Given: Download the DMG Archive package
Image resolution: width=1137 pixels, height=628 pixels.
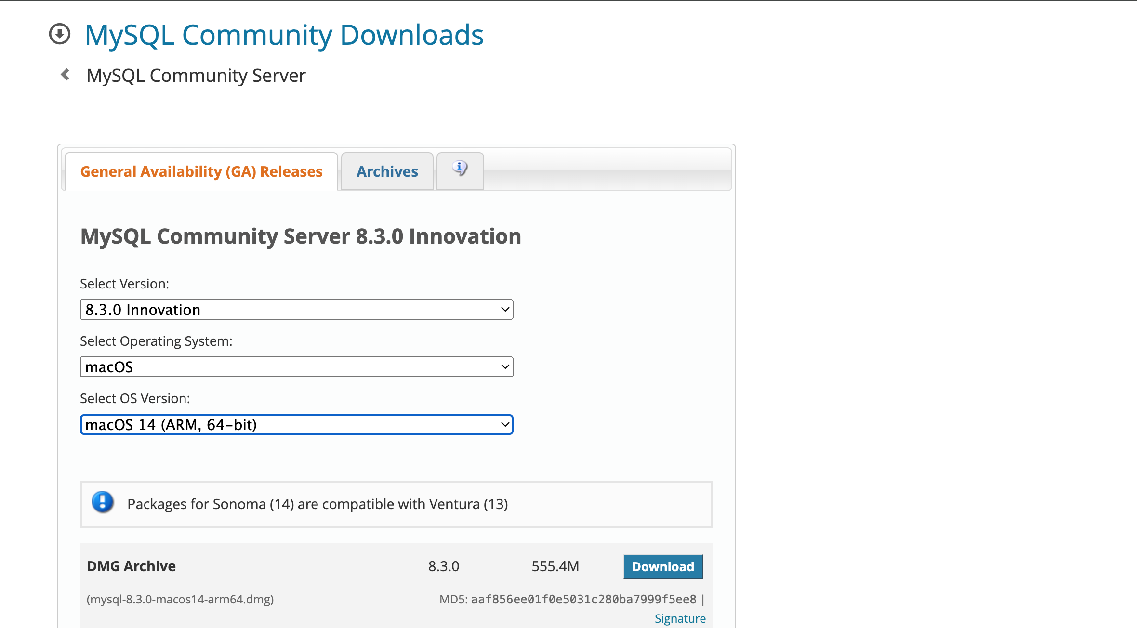Looking at the screenshot, I should coord(663,566).
